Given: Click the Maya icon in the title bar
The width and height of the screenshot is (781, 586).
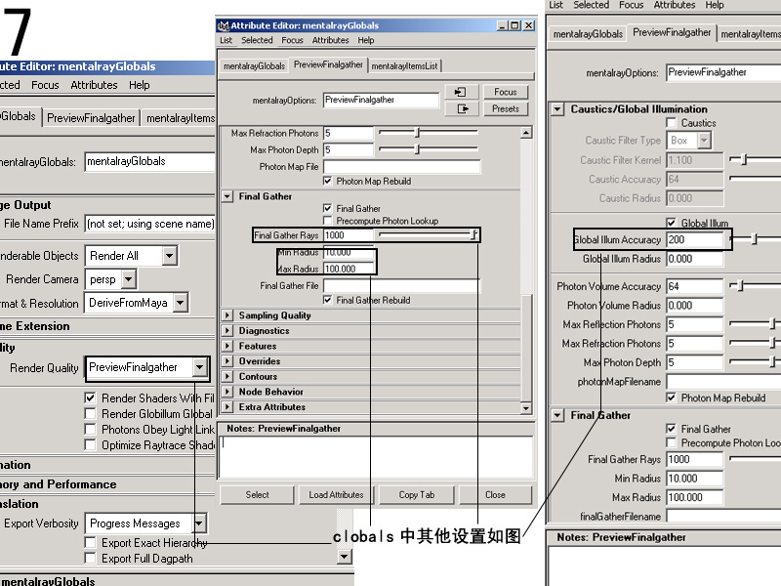Looking at the screenshot, I should tap(224, 25).
